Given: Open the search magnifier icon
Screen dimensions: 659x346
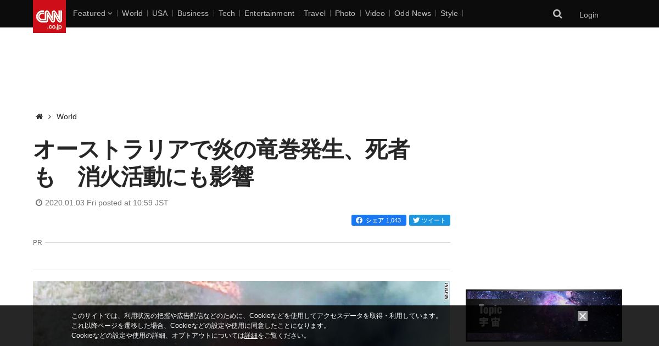Looking at the screenshot, I should pyautogui.click(x=557, y=14).
